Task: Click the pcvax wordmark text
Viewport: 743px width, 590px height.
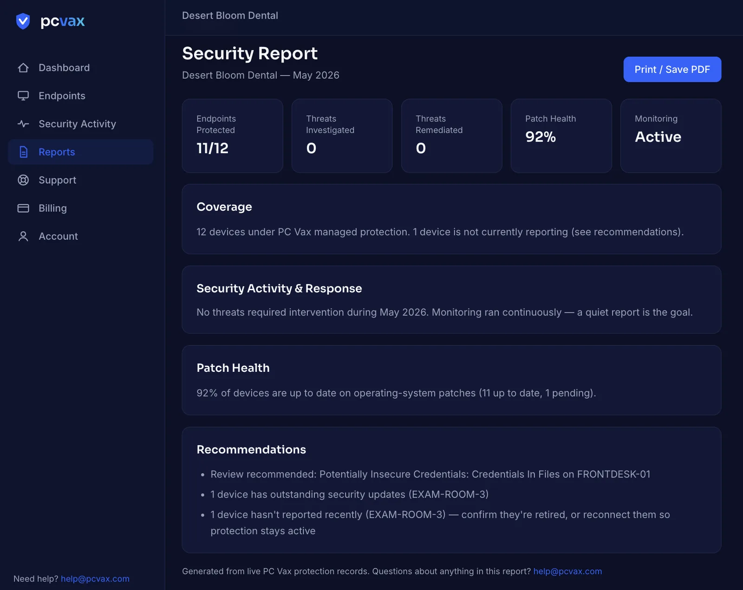Action: (x=63, y=21)
